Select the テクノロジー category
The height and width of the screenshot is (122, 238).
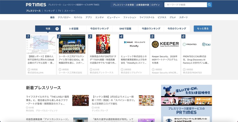[x=64, y=17]
